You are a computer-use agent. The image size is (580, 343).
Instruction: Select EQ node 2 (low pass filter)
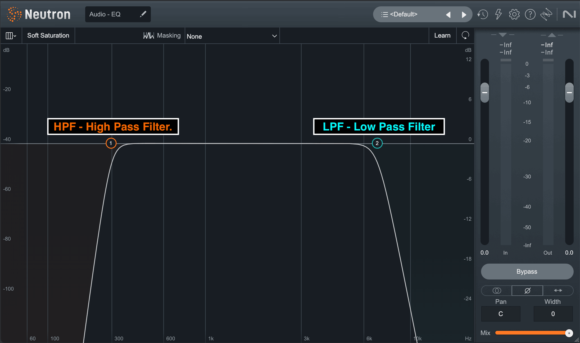(377, 143)
